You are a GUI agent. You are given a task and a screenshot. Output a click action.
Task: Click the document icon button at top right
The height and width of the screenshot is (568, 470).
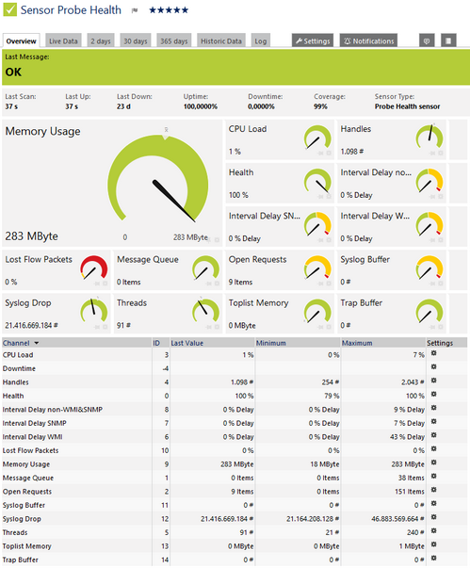[x=448, y=41]
